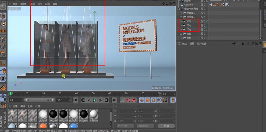Open the 查看 viewport menu

[15, 3]
